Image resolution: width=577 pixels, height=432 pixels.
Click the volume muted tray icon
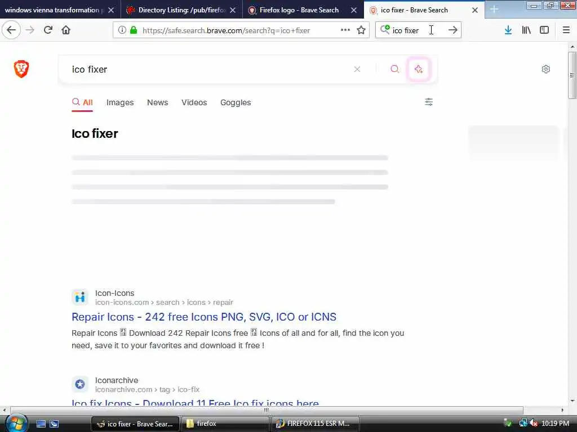tap(534, 424)
